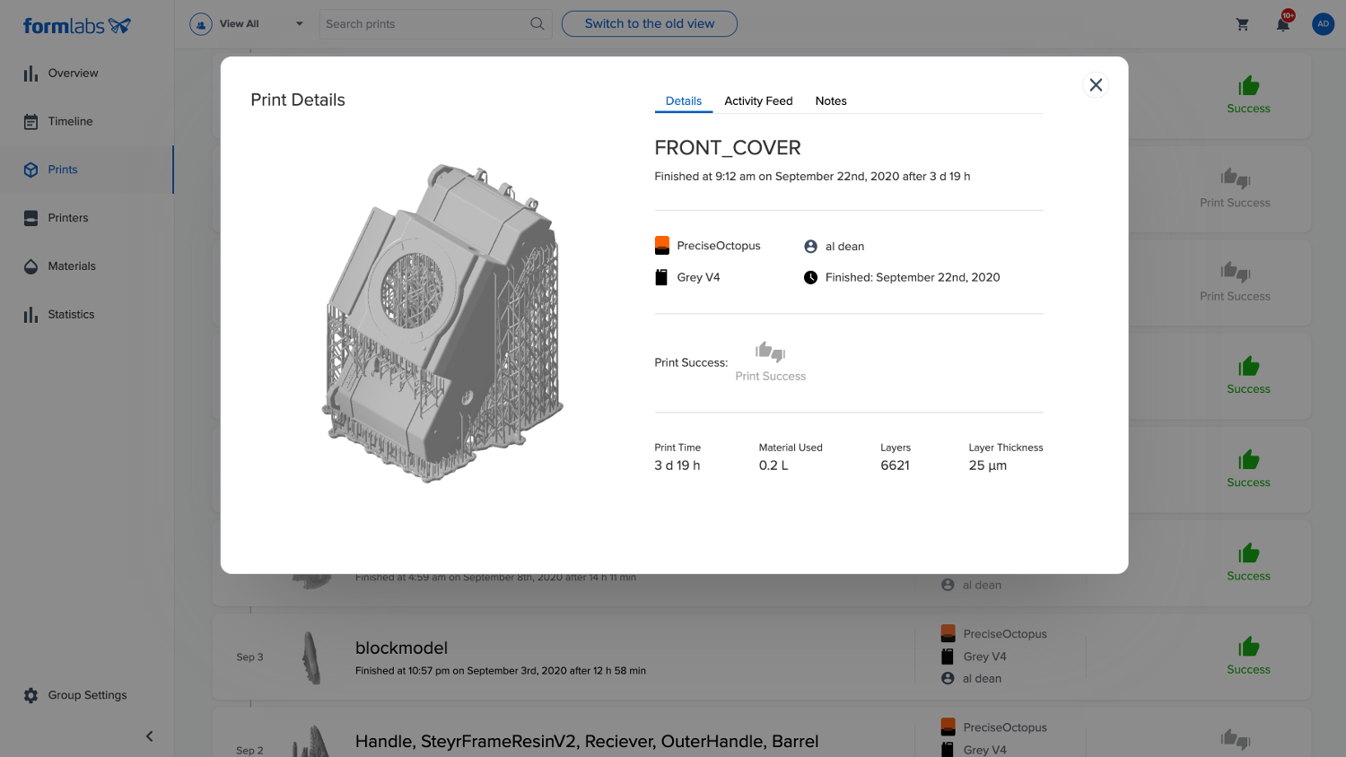
Task: Toggle Print Success rating on second list row
Action: coord(1235,178)
